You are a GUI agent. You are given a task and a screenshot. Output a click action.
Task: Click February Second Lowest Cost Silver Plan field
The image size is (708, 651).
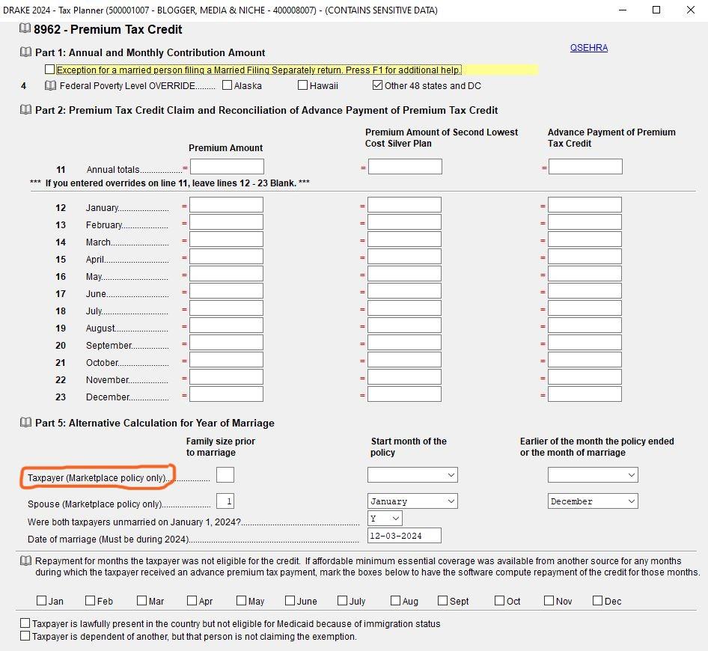(x=404, y=221)
